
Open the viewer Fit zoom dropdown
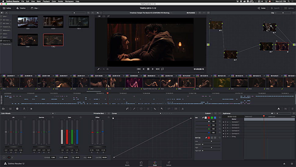coord(99,13)
